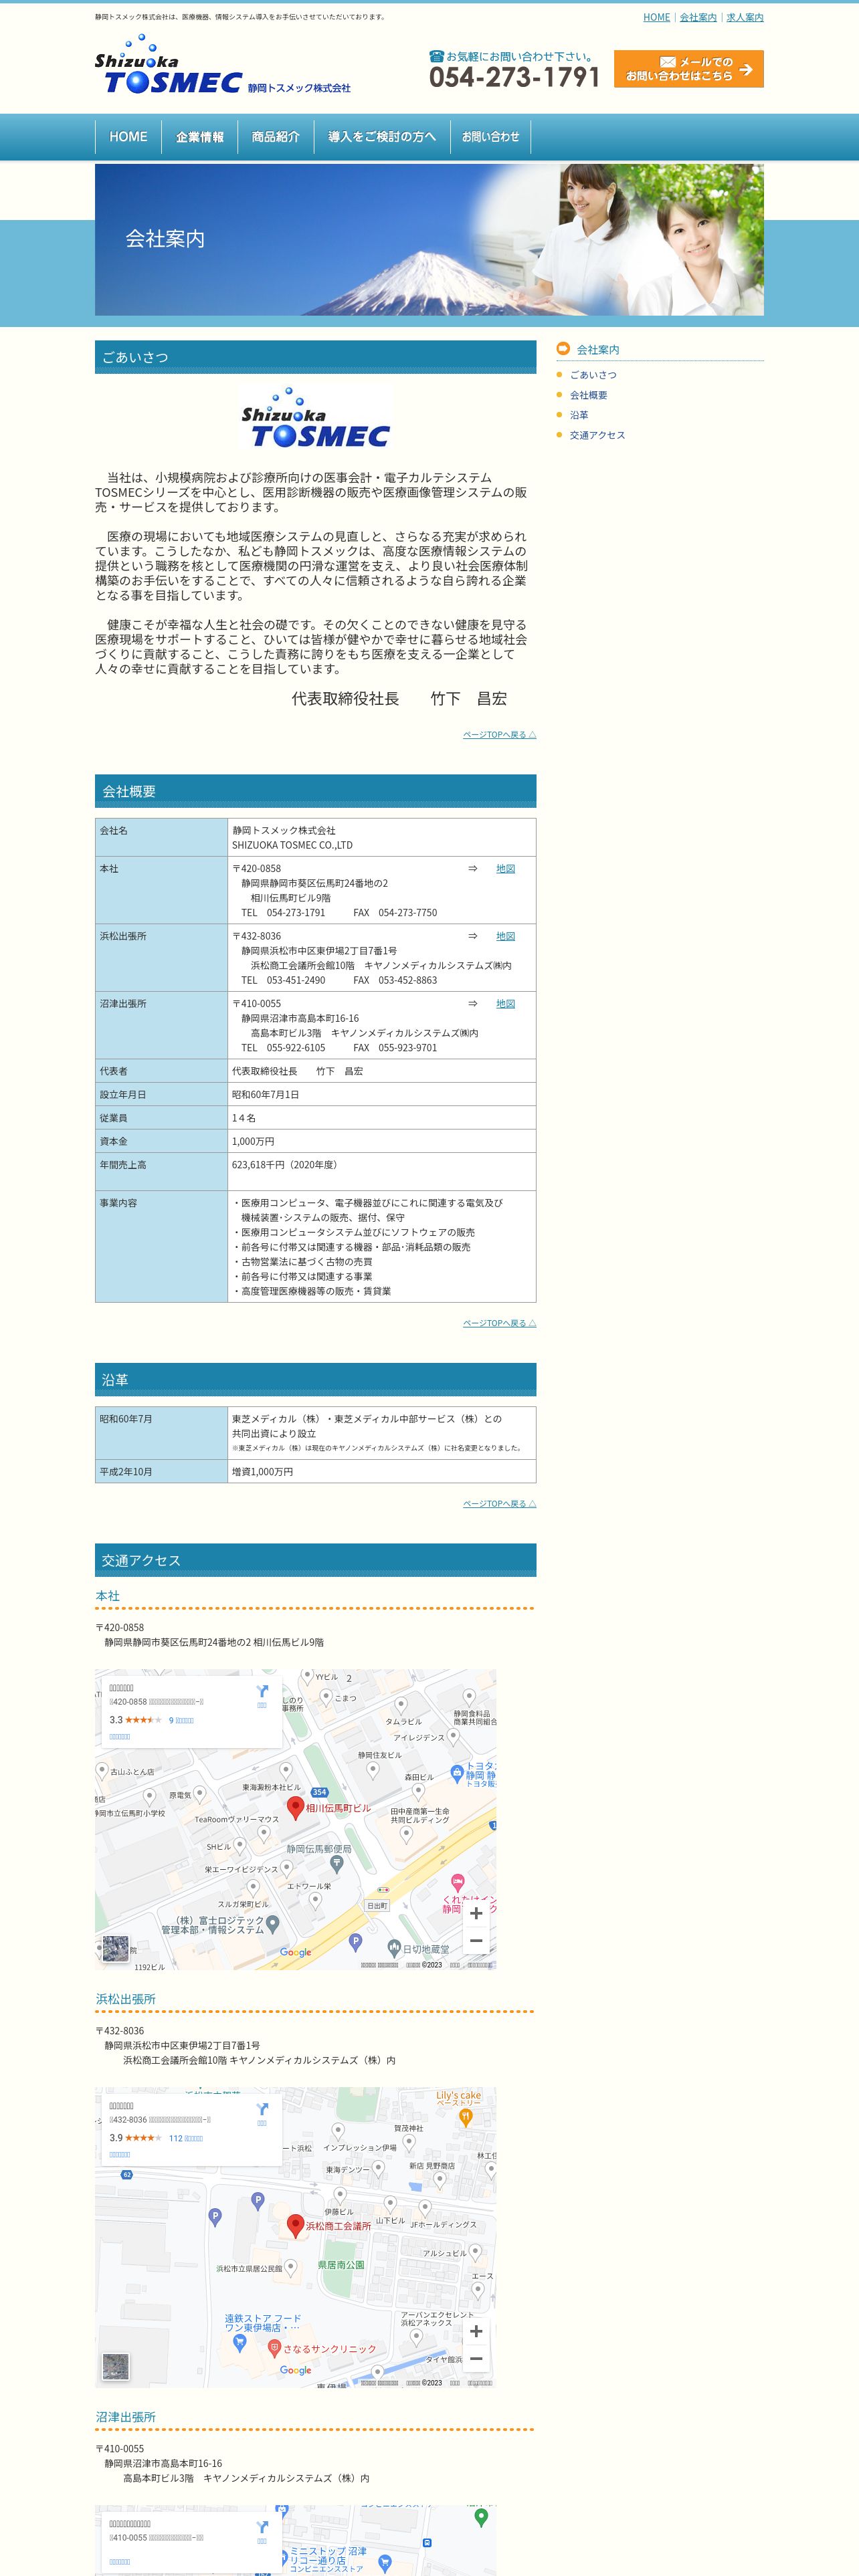Open 地図 link for 本社
The width and height of the screenshot is (859, 2576).
(505, 869)
